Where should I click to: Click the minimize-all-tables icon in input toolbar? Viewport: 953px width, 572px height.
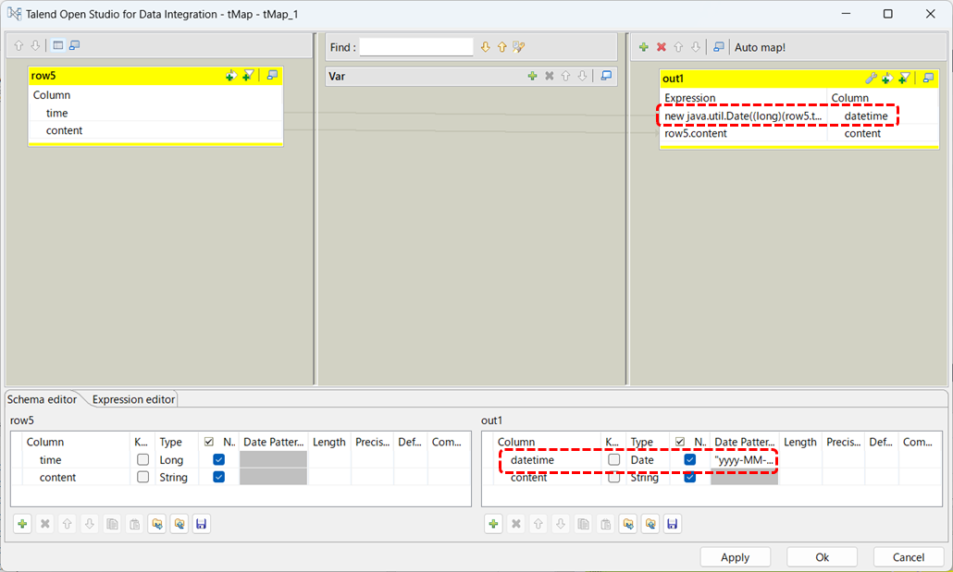click(75, 45)
